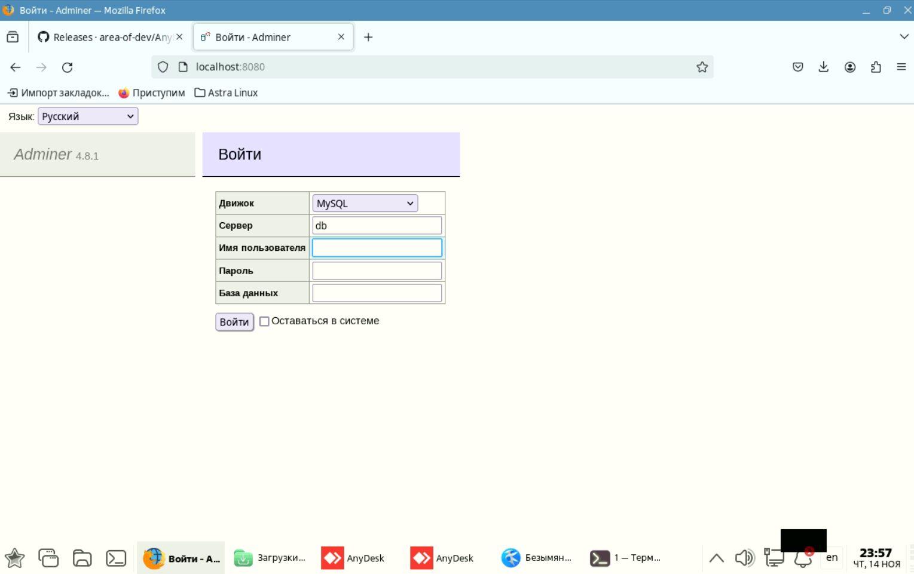
Task: Open the notifications bell tray icon
Action: 803,559
